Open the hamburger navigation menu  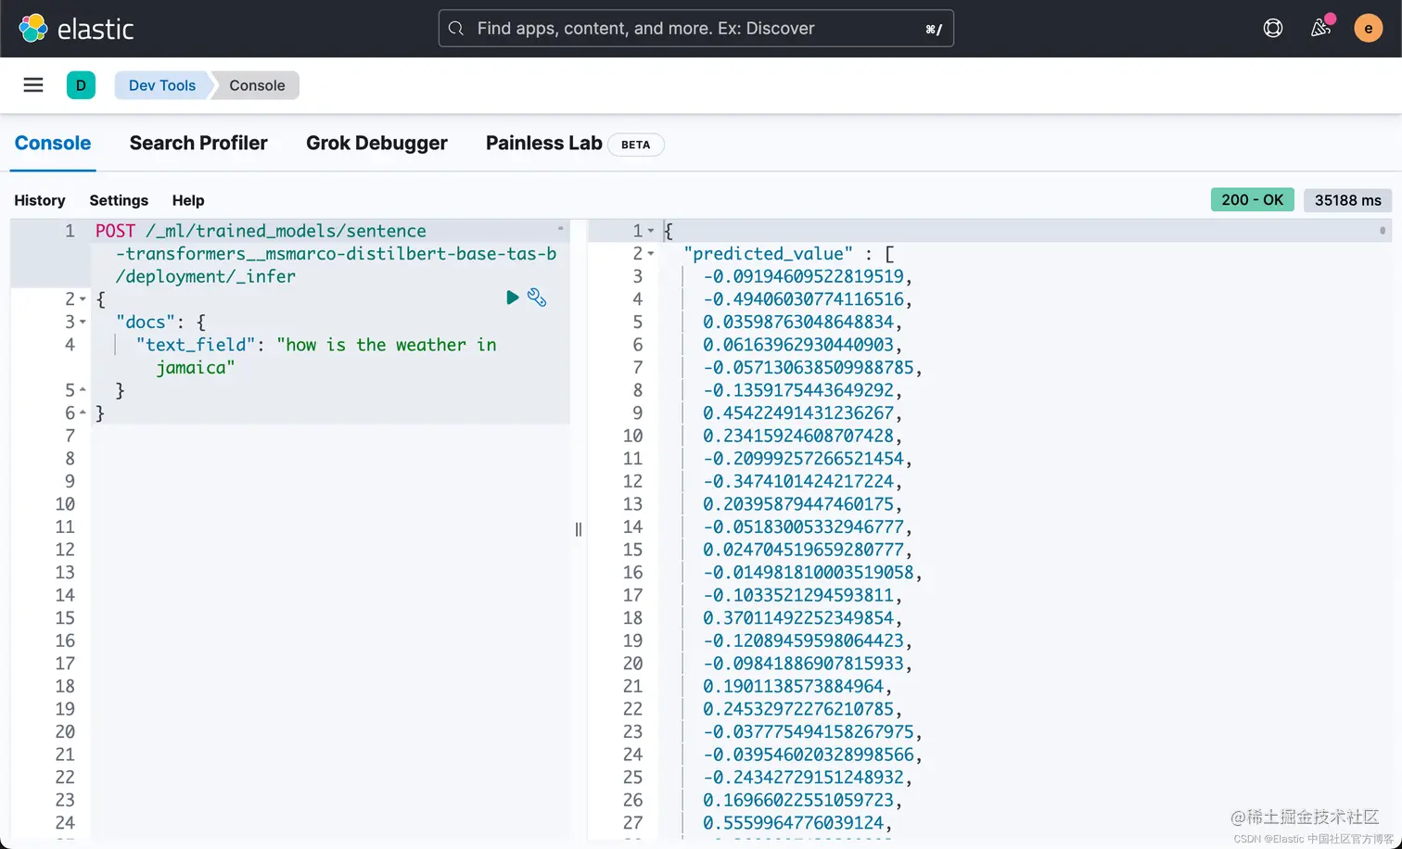tap(33, 85)
